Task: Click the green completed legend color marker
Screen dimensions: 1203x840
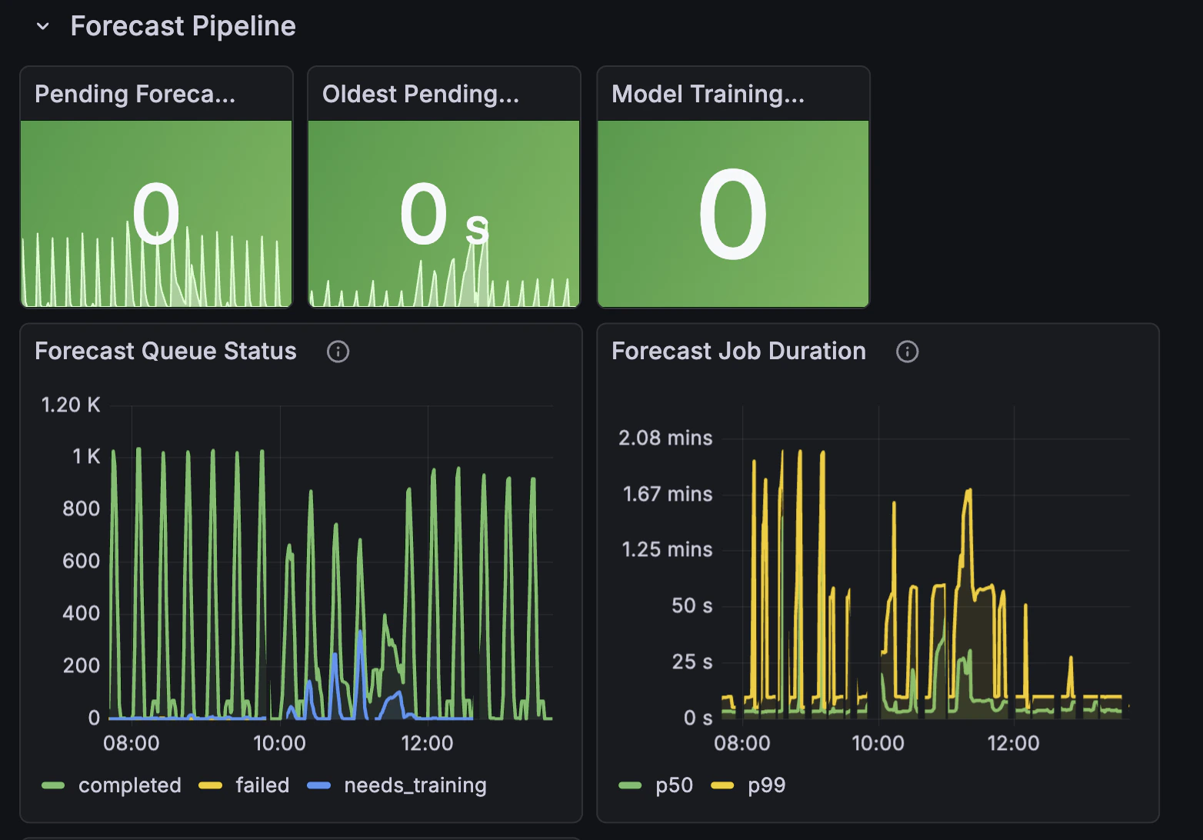Action: (x=52, y=785)
